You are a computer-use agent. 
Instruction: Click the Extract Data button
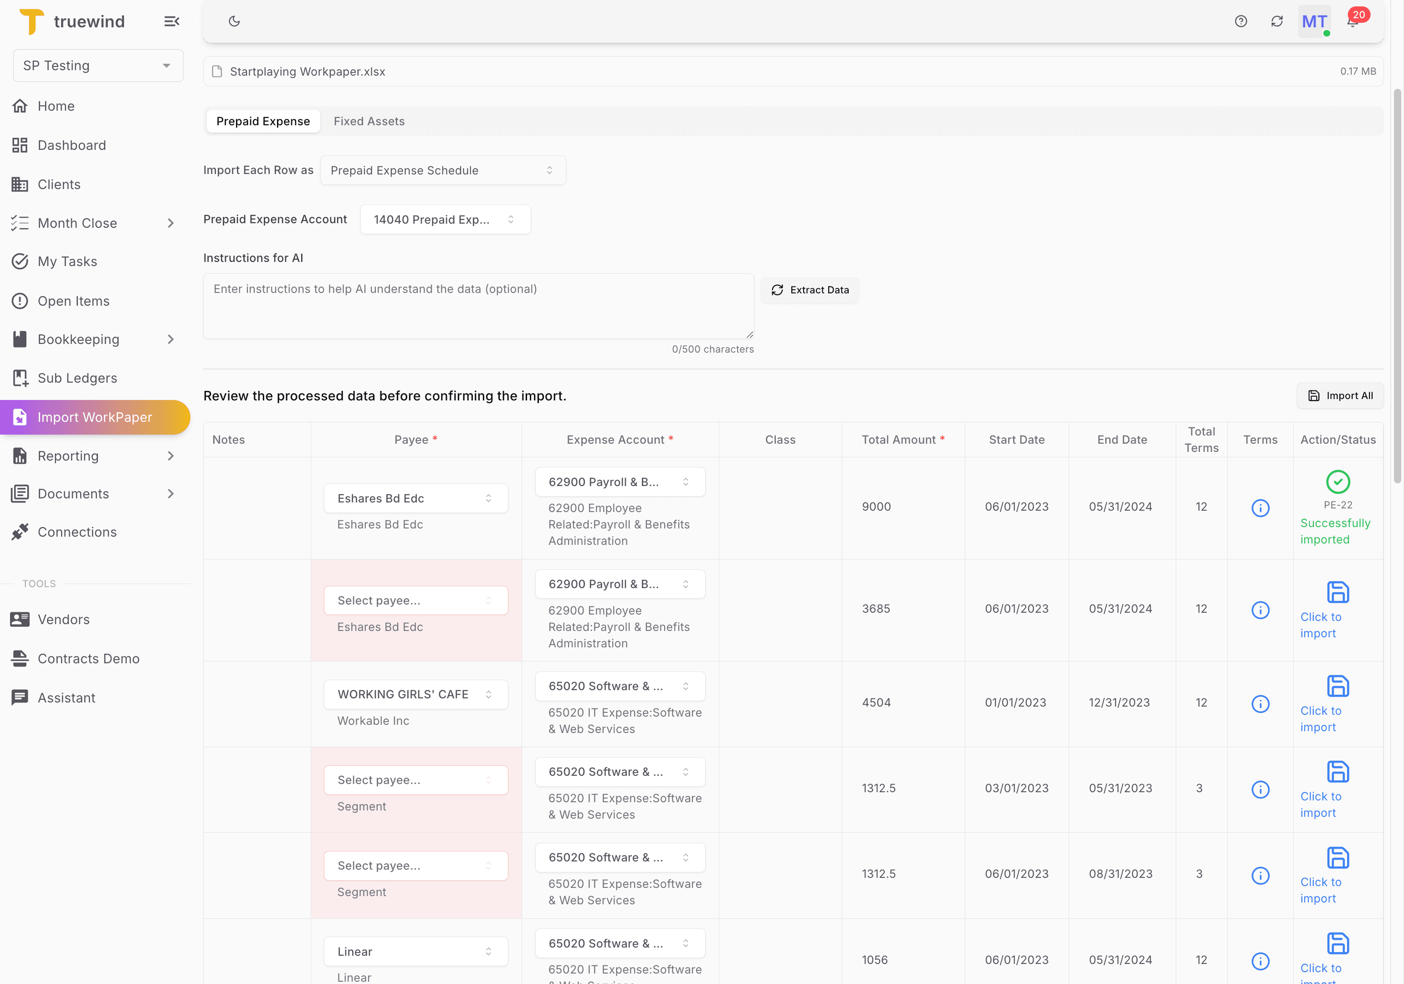coord(810,289)
